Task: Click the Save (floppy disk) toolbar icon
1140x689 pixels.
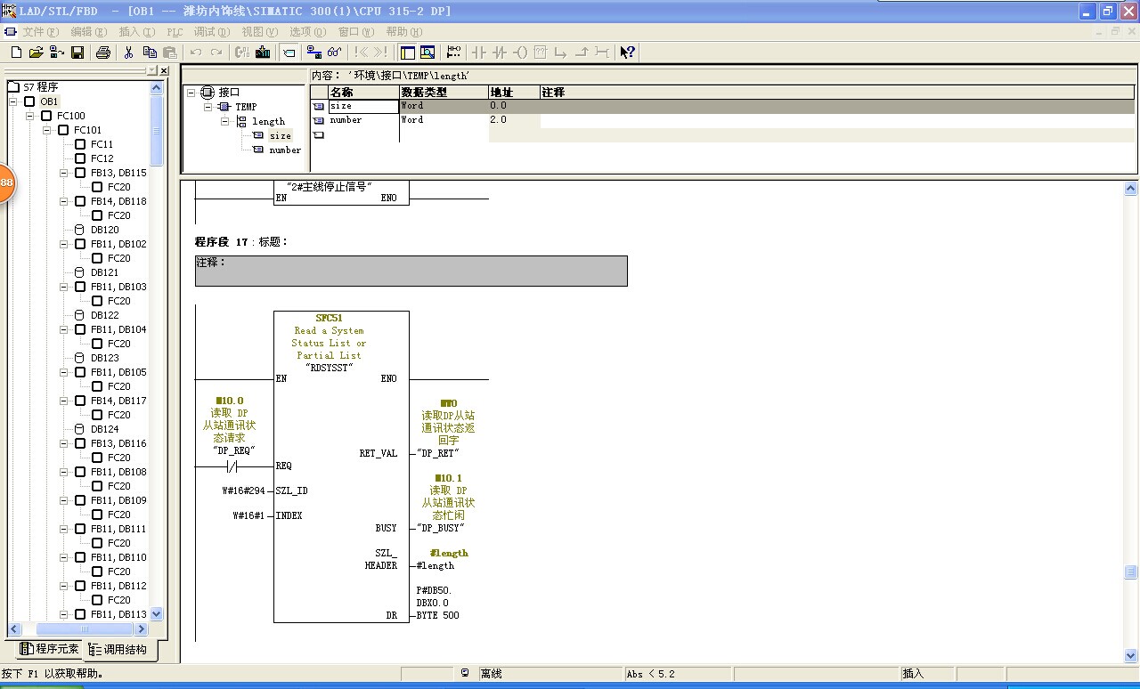Action: (77, 53)
